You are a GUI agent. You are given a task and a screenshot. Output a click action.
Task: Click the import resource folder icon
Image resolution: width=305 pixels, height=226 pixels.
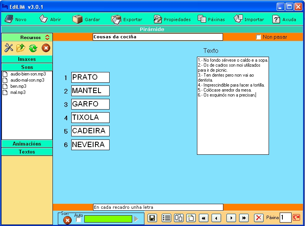coord(21,48)
